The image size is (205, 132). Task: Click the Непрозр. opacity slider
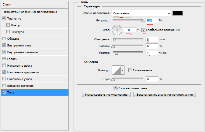coord(128,21)
